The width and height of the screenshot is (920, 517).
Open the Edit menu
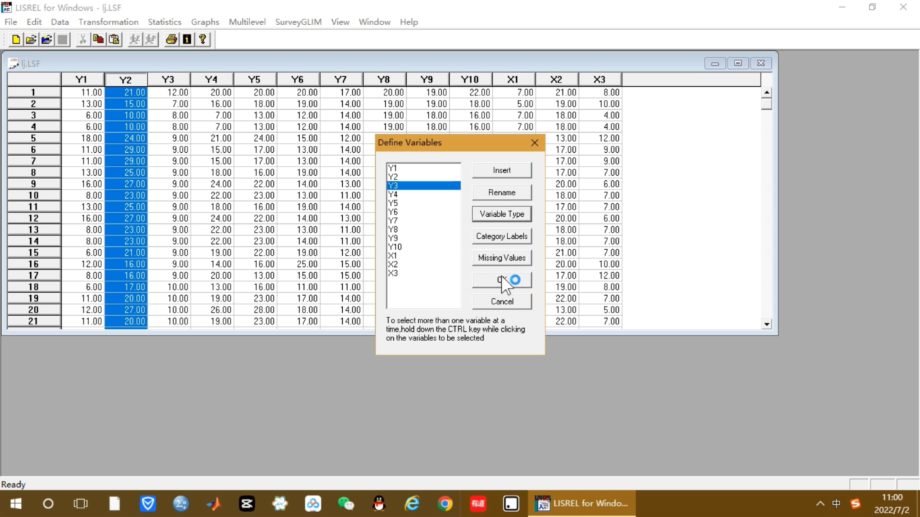click(34, 22)
